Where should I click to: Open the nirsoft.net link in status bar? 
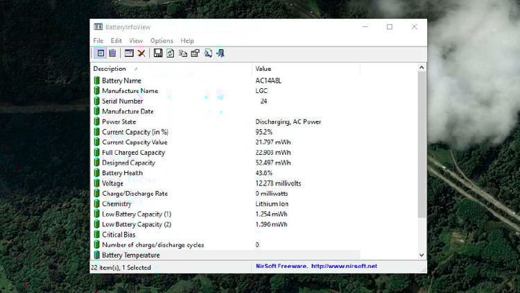point(344,266)
